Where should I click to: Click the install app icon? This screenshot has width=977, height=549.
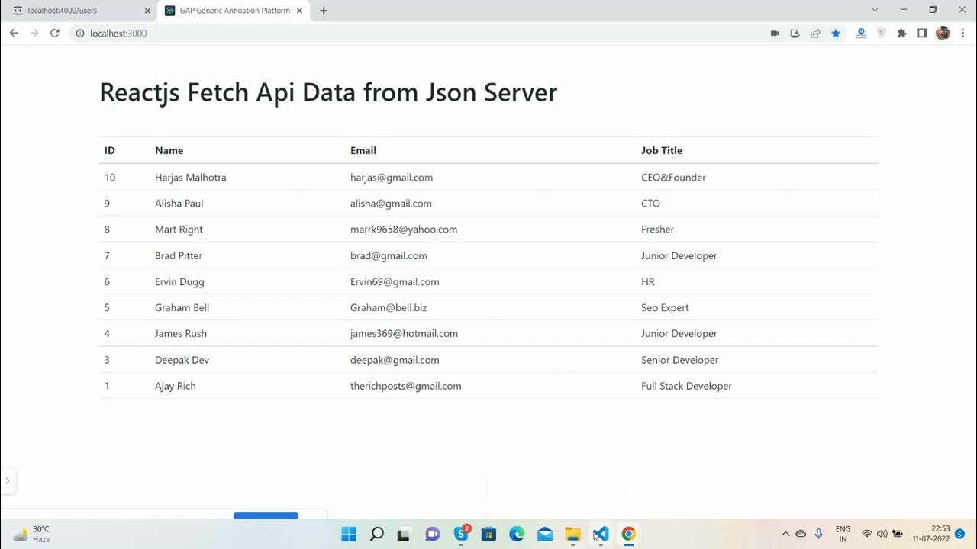coord(795,34)
